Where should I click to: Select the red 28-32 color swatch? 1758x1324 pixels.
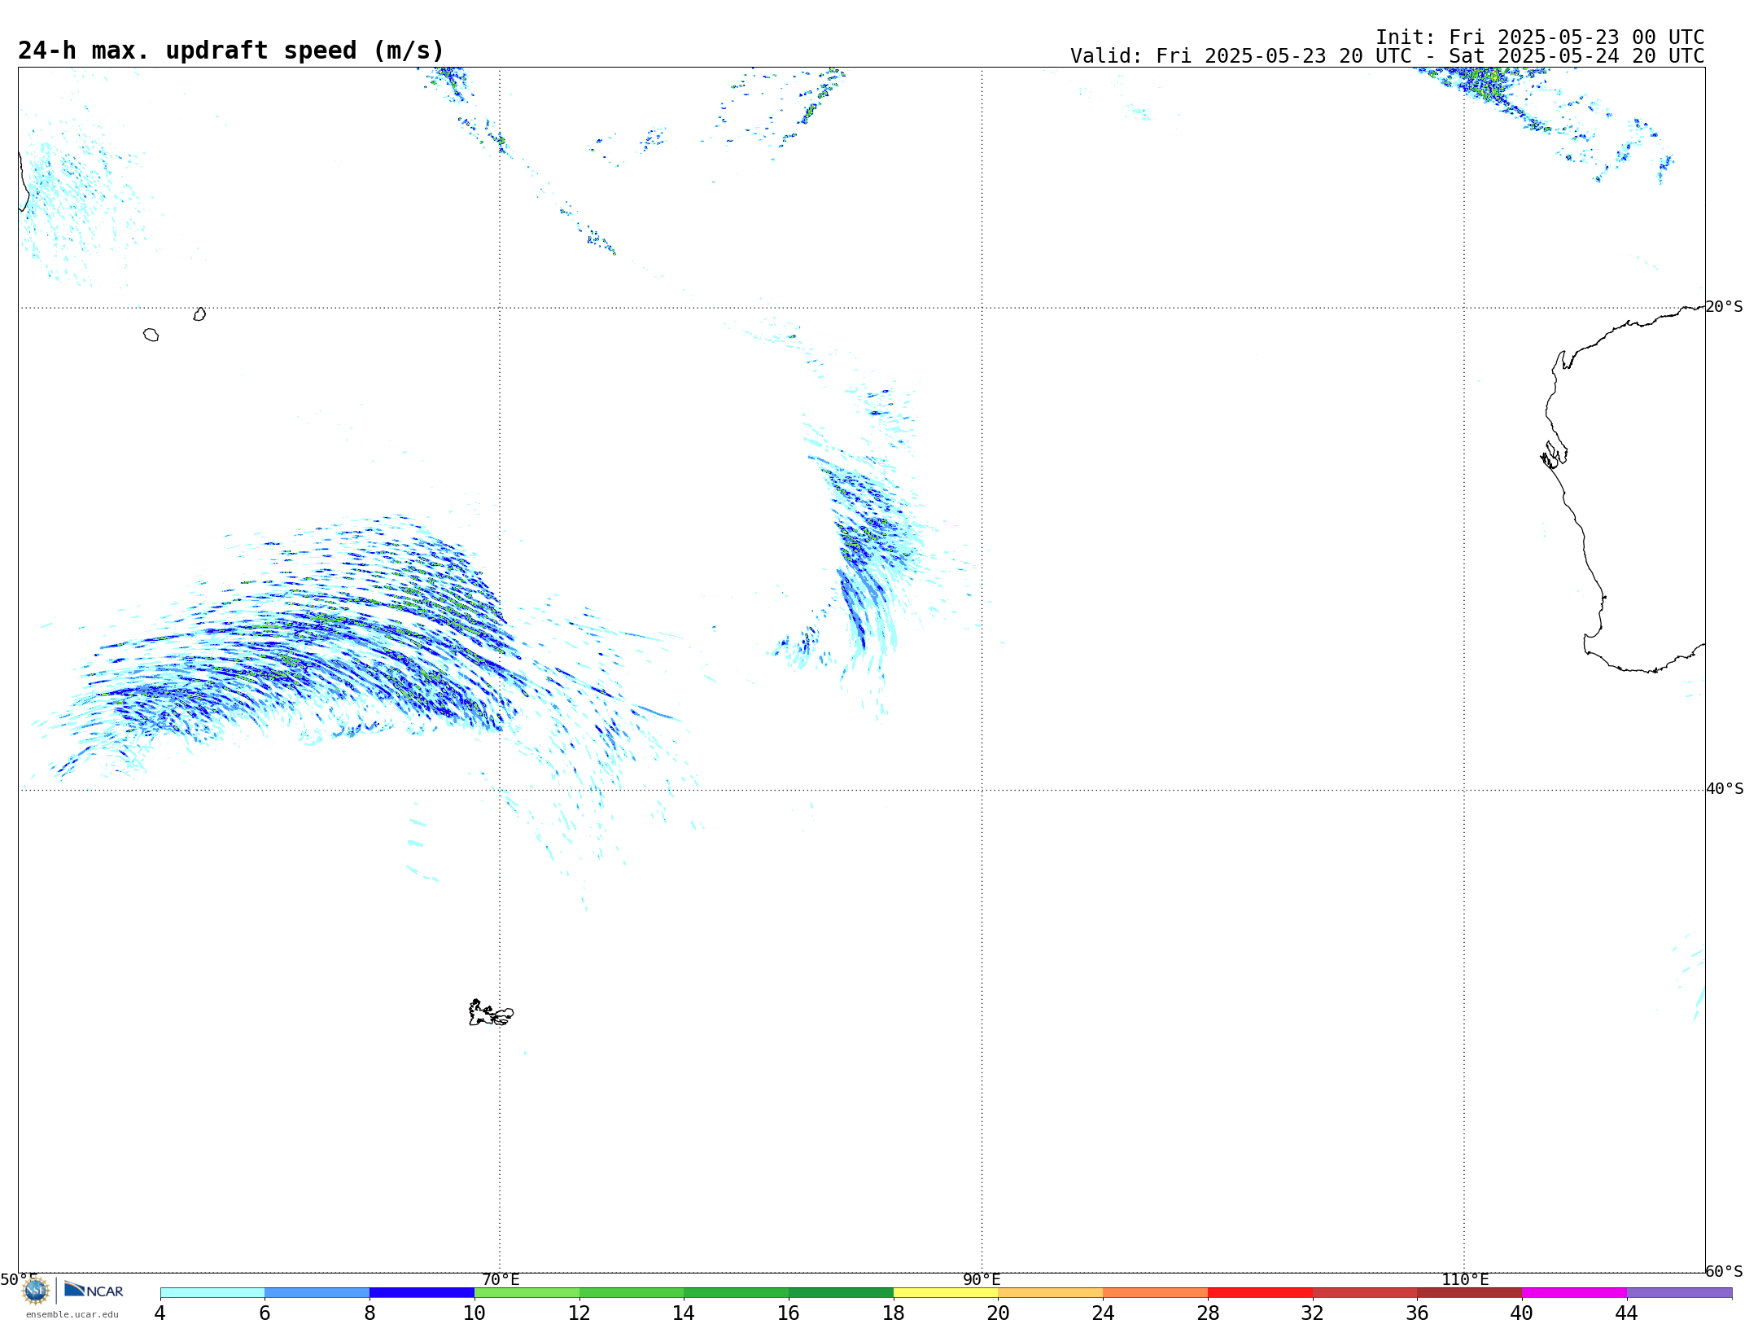point(1261,1293)
